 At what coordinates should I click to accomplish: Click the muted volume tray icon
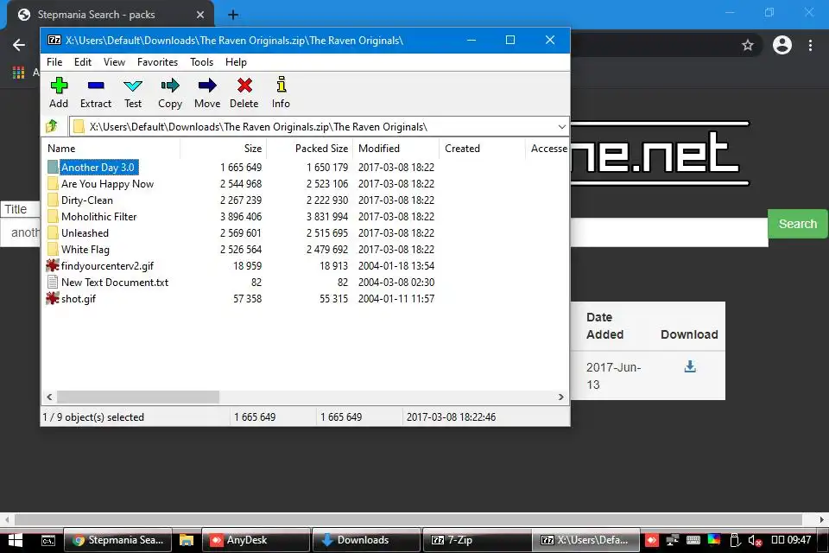point(755,540)
